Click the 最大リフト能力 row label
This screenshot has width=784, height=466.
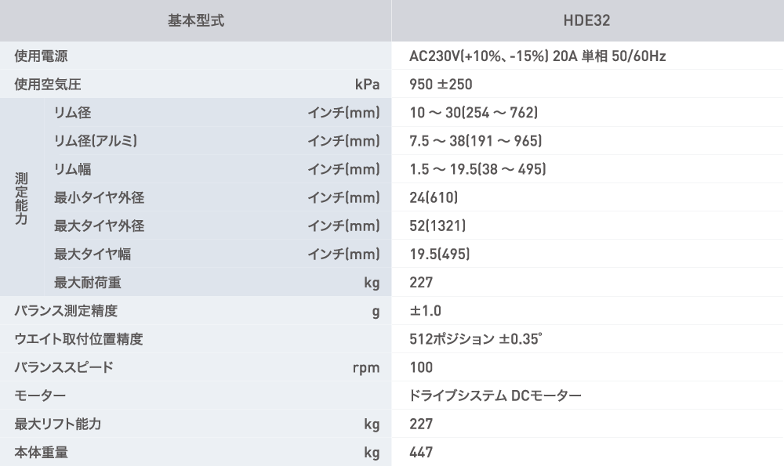[x=57, y=424]
